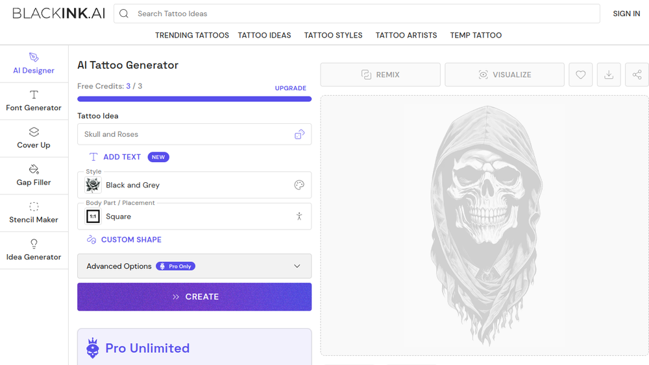
Task: Click the search magnifier icon
Action: click(124, 14)
